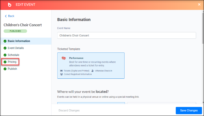
Task: Click the Collect Registrant Information group icon
Action: tap(61, 74)
